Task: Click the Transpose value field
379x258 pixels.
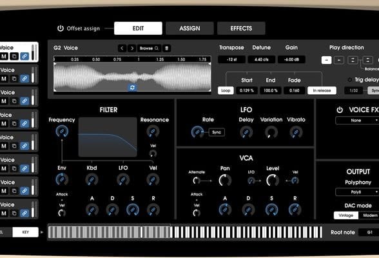Action: 231,59
